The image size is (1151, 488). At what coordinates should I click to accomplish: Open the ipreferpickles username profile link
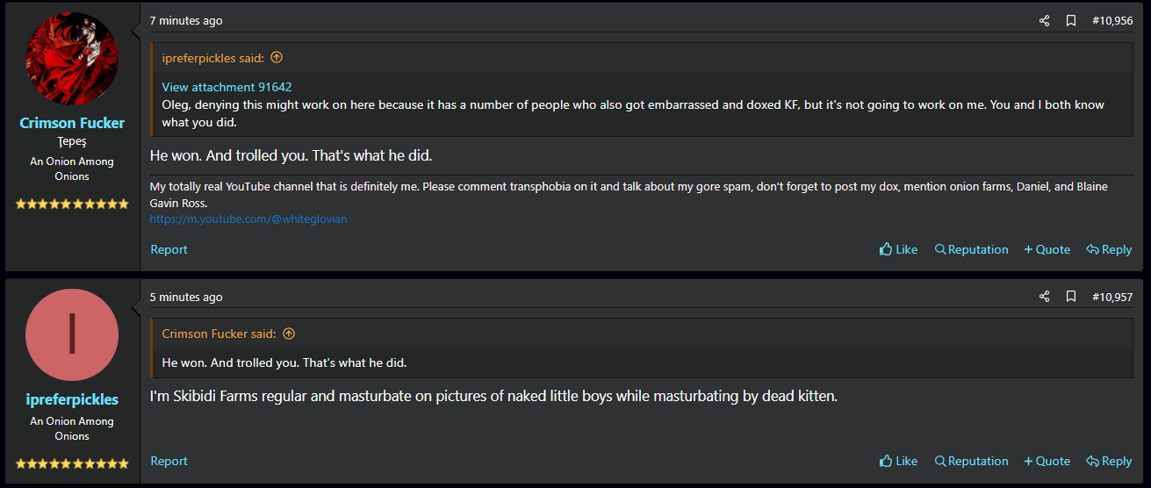72,399
